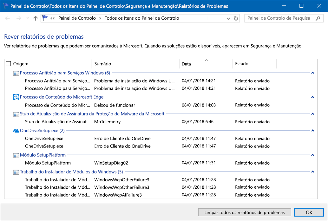
Task: Click the Microsoft Edge group icon
Action: [x=16, y=97]
